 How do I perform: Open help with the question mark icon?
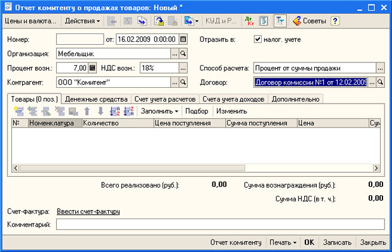click(335, 21)
